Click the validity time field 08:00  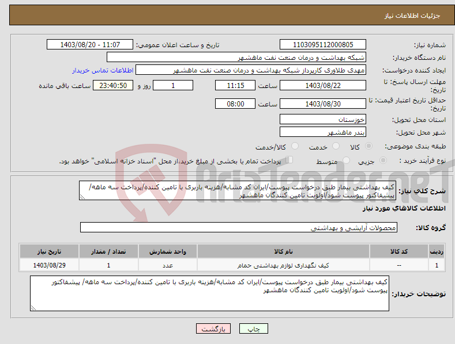click(235, 104)
